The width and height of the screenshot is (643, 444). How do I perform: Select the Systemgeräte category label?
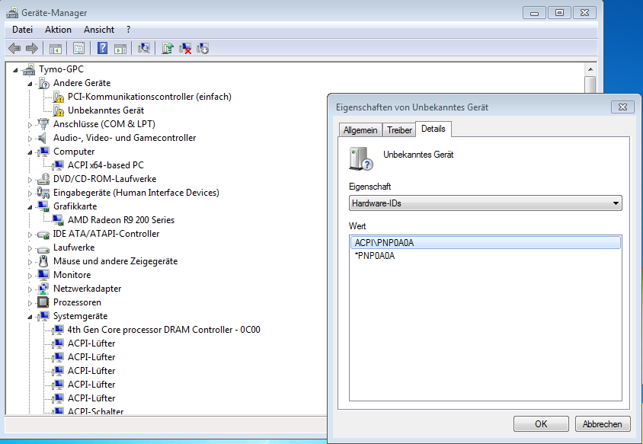point(81,316)
